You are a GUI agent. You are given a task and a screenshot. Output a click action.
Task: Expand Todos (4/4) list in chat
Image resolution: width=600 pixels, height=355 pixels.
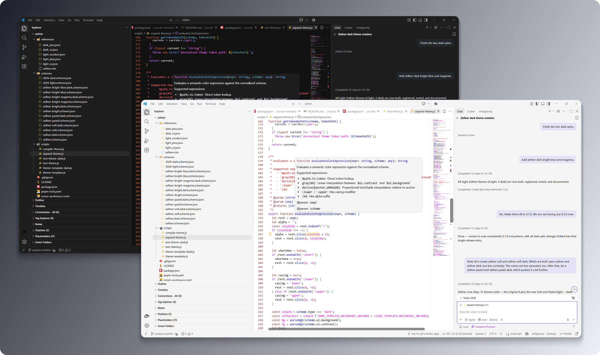[x=461, y=298]
